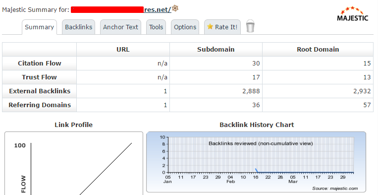Switch to the Backlinks tab

pos(79,27)
